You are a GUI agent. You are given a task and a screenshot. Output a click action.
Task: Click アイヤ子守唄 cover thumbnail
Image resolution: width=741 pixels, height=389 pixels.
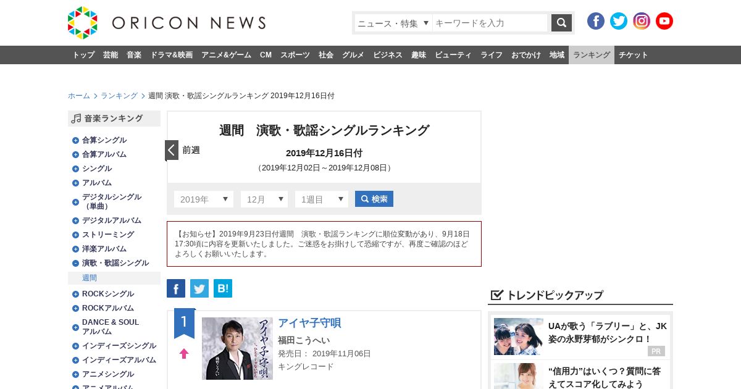[237, 348]
